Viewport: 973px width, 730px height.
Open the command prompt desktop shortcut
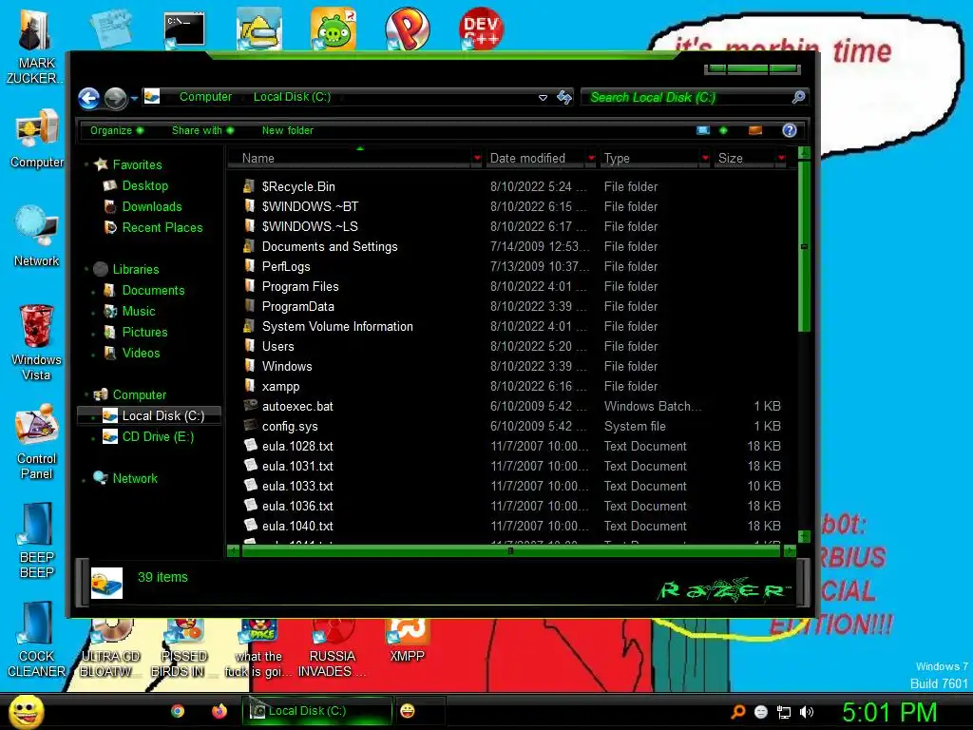(x=184, y=29)
